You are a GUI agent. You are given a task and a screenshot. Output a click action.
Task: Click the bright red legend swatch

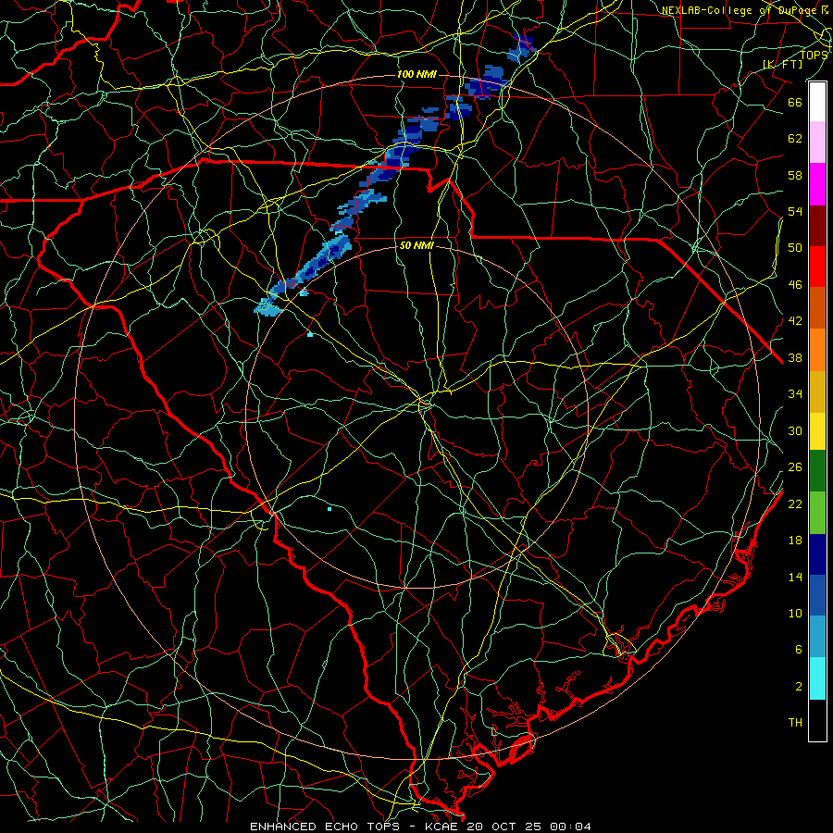tap(817, 267)
